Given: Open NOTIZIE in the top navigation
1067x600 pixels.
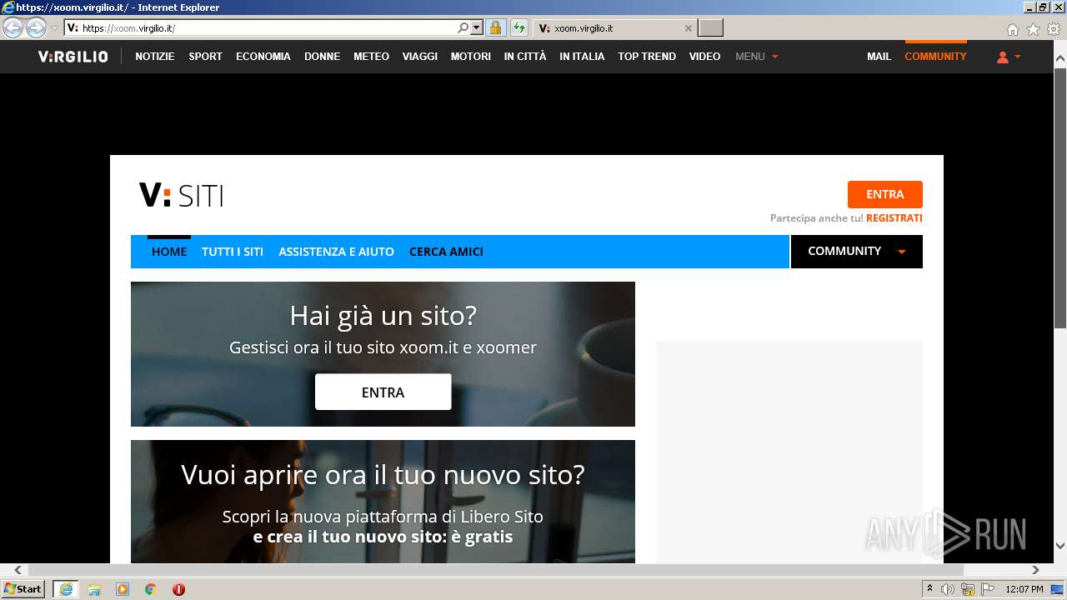Looking at the screenshot, I should (x=155, y=57).
